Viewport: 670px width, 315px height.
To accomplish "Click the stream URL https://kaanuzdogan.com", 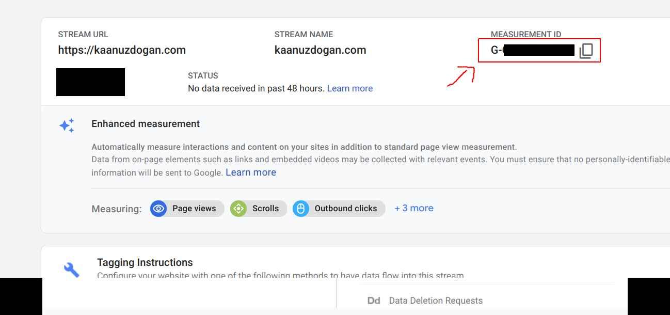I will [122, 50].
